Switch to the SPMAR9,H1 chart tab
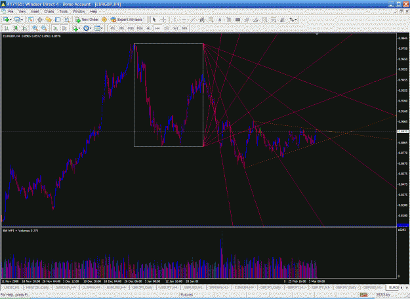Viewport: 410px width, 299px height. (219, 287)
